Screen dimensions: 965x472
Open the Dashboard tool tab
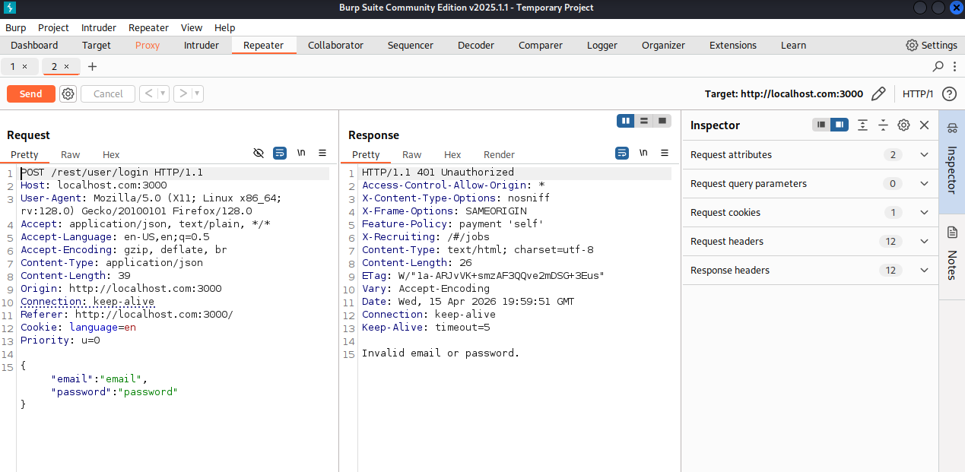(34, 45)
